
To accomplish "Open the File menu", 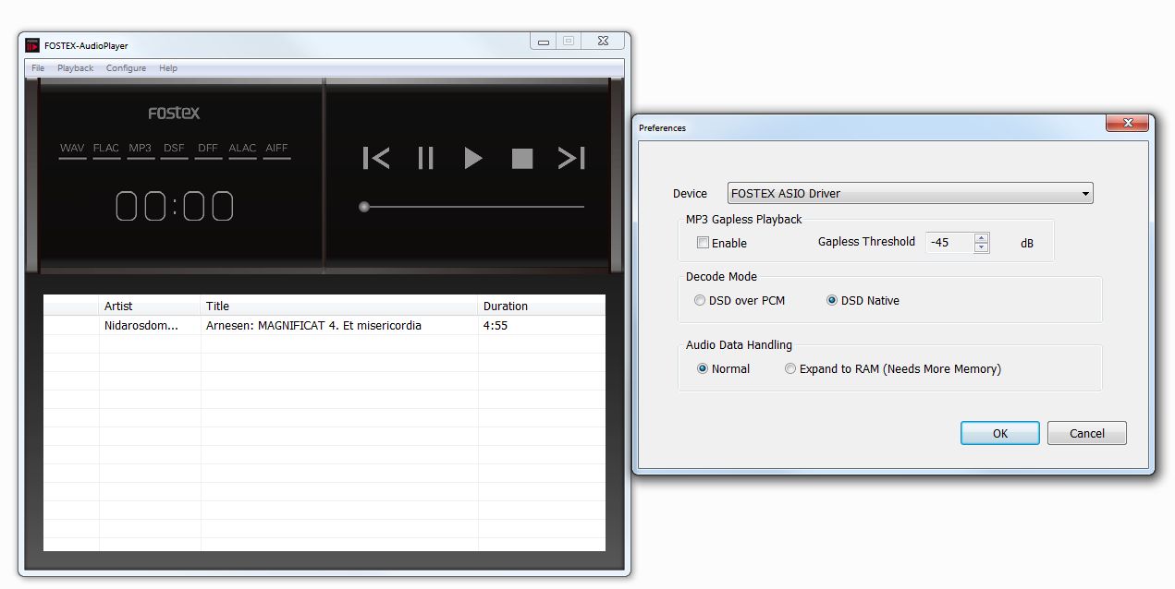I will pos(38,68).
